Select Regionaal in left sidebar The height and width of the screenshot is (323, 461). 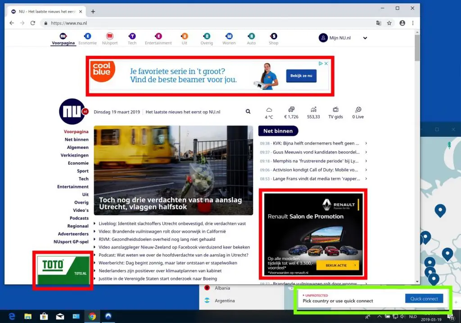[x=78, y=226]
